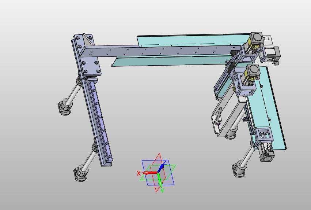The width and height of the screenshot is (311, 210).
Task: Select the bottom-right support leg flange foot
Action: coord(240,170)
